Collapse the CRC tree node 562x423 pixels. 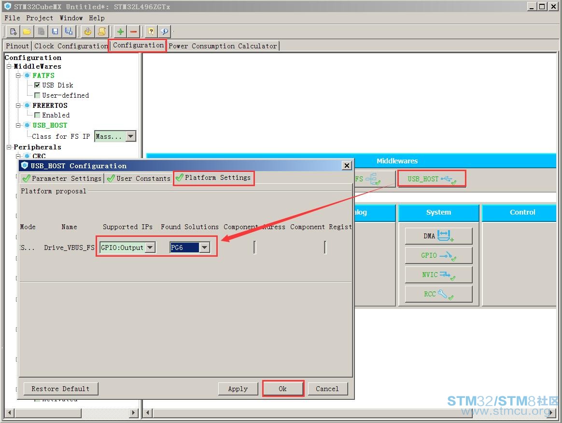(x=18, y=156)
